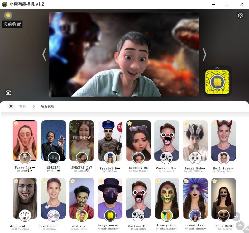Select the SPECIAL lens thumbnail
249x233 pixels.
(54, 140)
